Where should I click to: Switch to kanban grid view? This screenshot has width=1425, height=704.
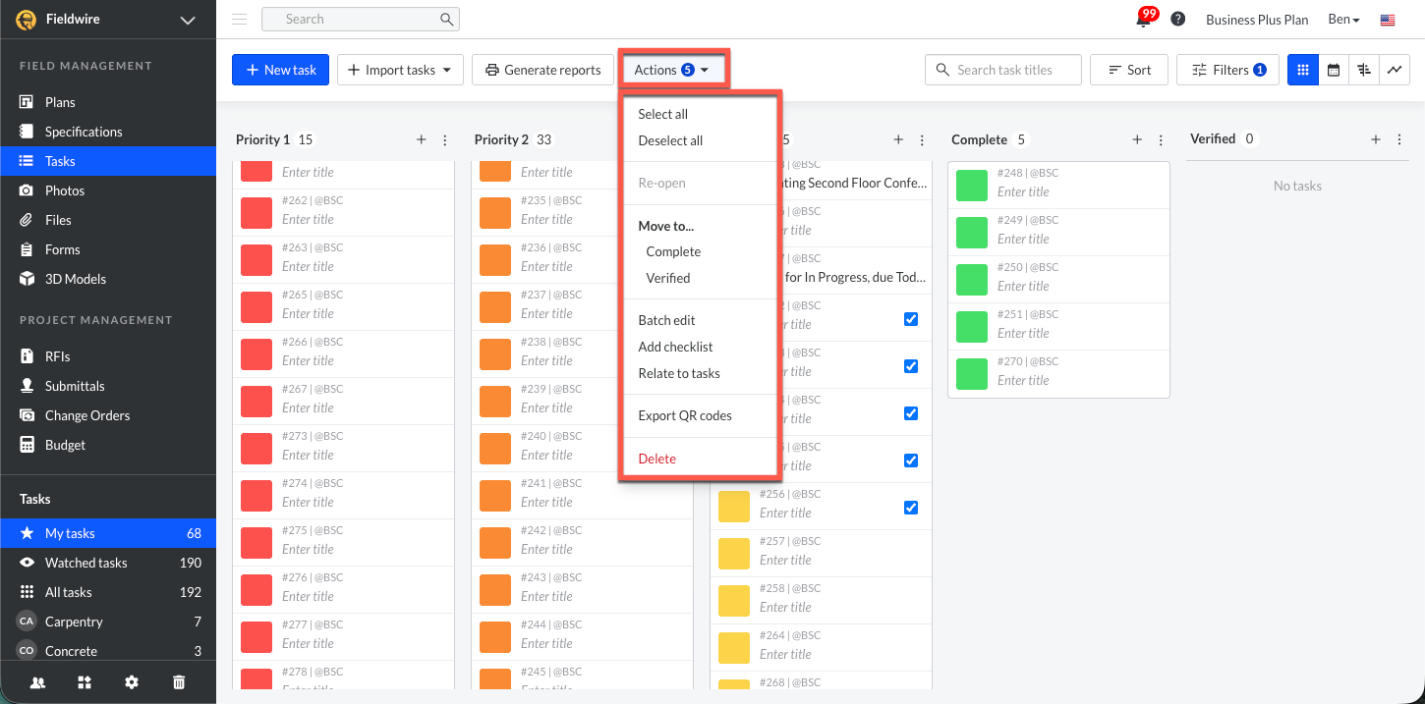(1303, 70)
